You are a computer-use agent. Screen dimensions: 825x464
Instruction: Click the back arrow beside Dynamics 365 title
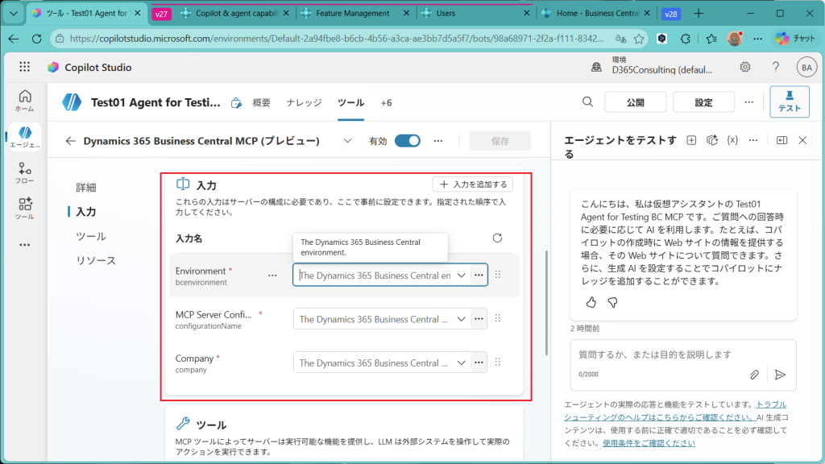(71, 141)
